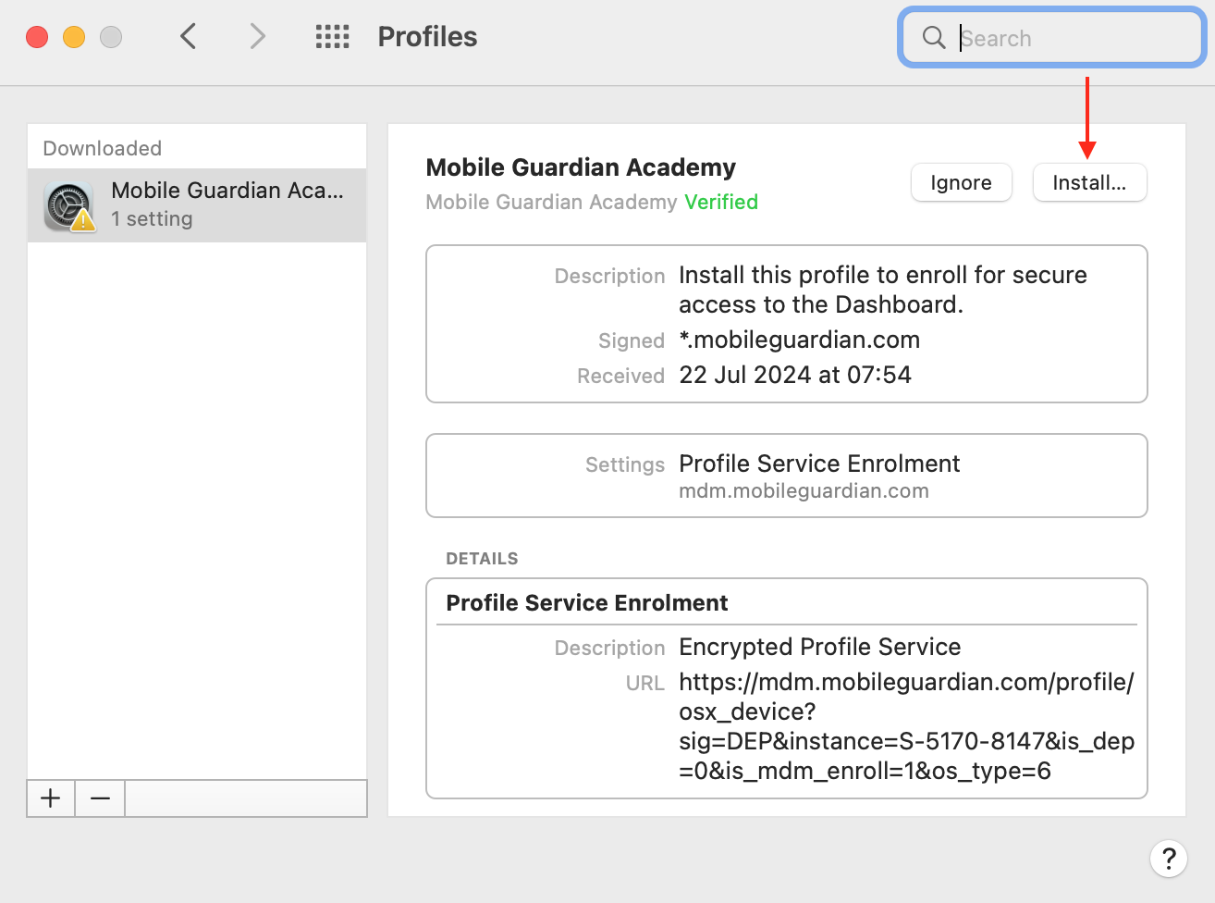Show all preferences grid icon

333,37
